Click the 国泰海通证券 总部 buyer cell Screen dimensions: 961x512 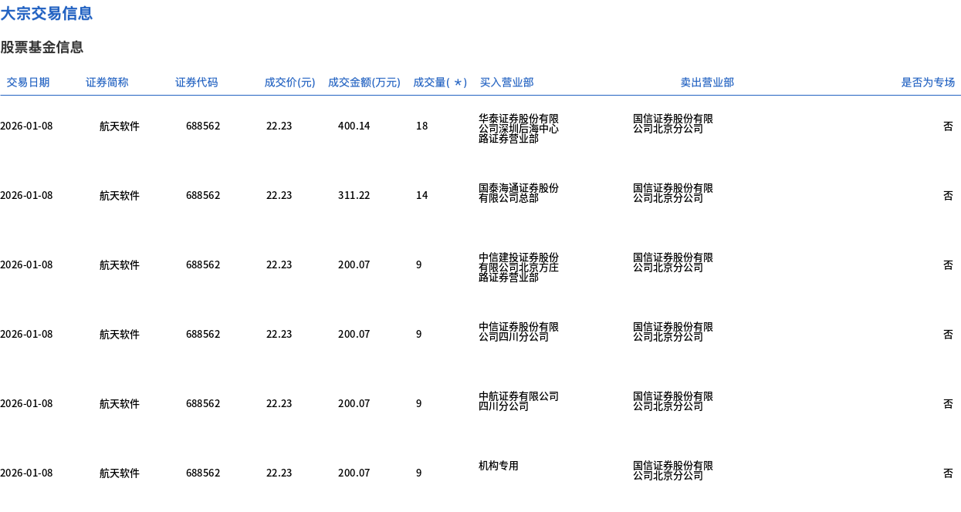point(519,193)
